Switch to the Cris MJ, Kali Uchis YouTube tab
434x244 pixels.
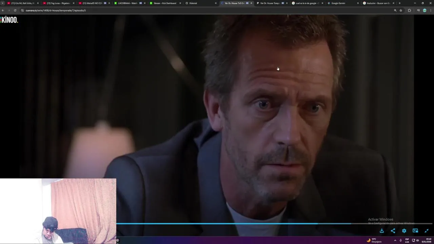coord(22,3)
